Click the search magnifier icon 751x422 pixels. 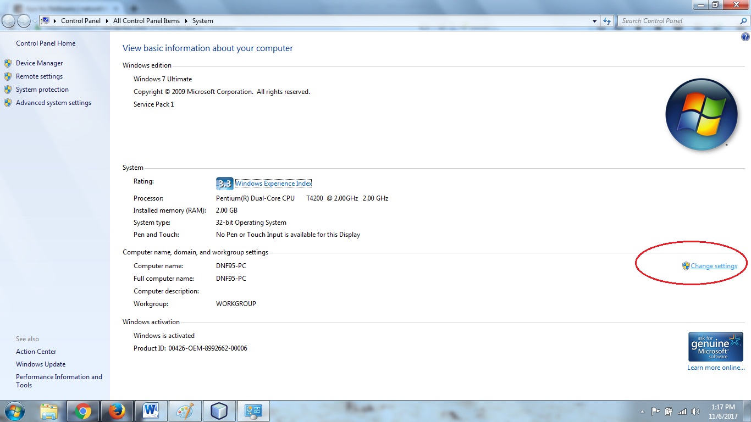[x=743, y=21]
